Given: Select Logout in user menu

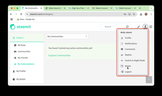Looking at the screenshot, I should [x=128, y=72].
